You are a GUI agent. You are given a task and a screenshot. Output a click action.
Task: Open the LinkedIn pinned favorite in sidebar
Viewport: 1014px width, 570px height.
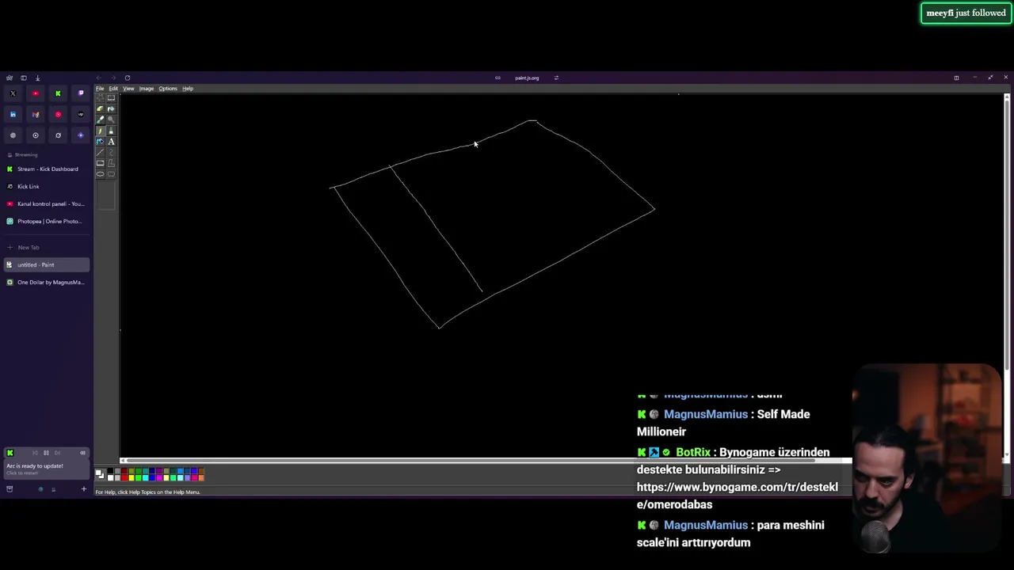[x=13, y=114]
